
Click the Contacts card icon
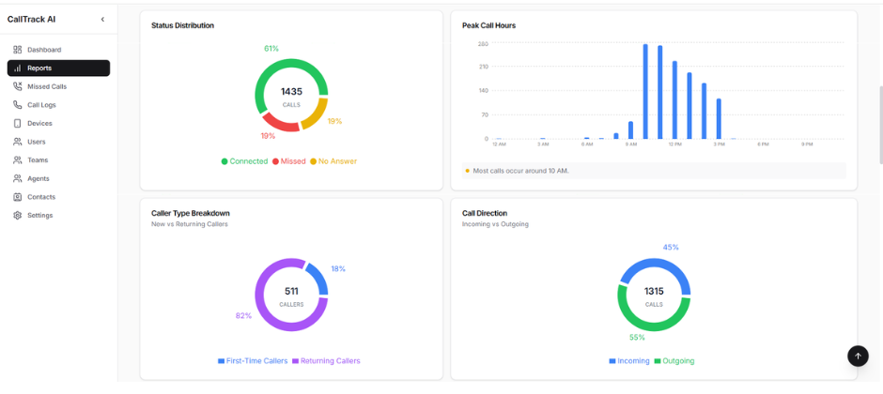point(18,197)
